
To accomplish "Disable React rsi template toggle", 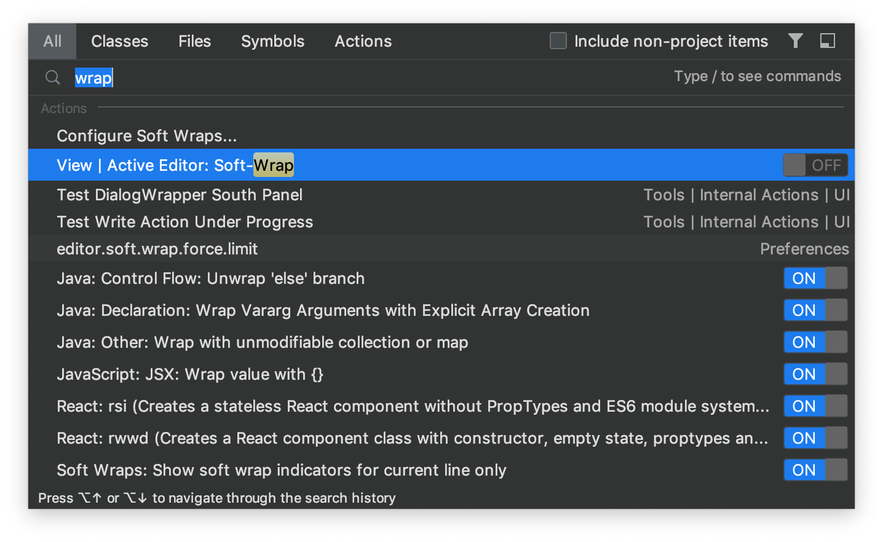I will point(815,406).
